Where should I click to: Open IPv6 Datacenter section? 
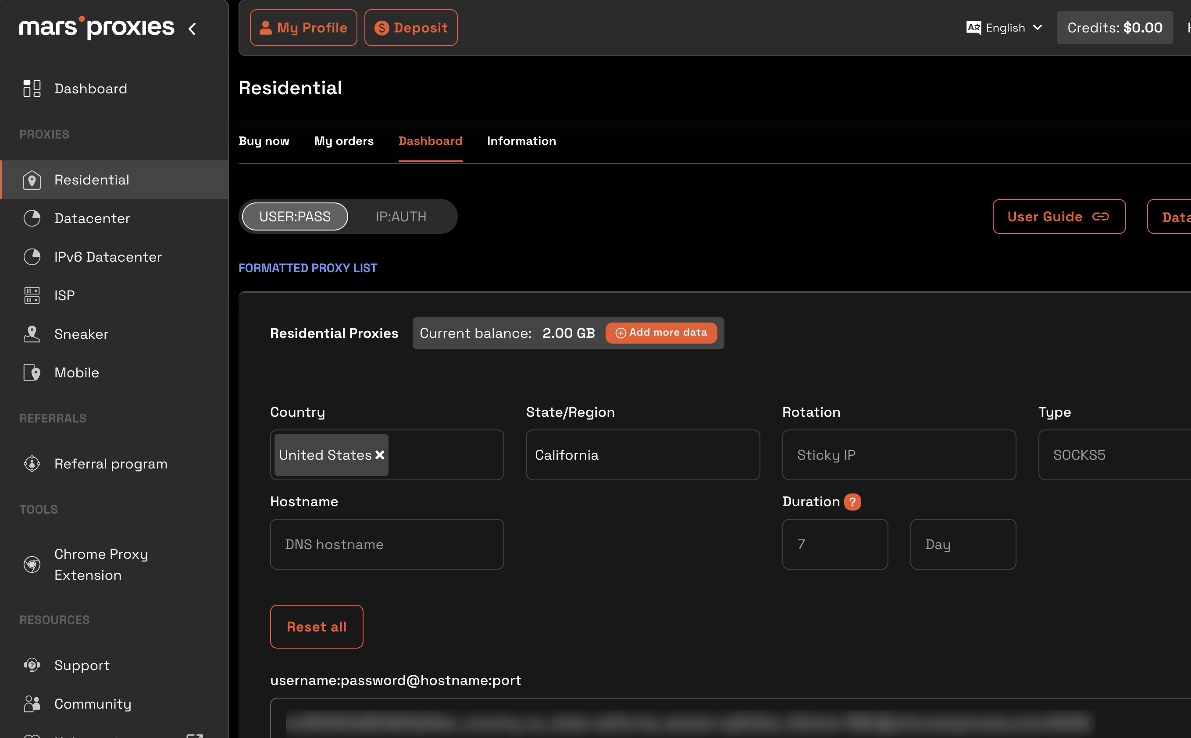pyautogui.click(x=114, y=257)
